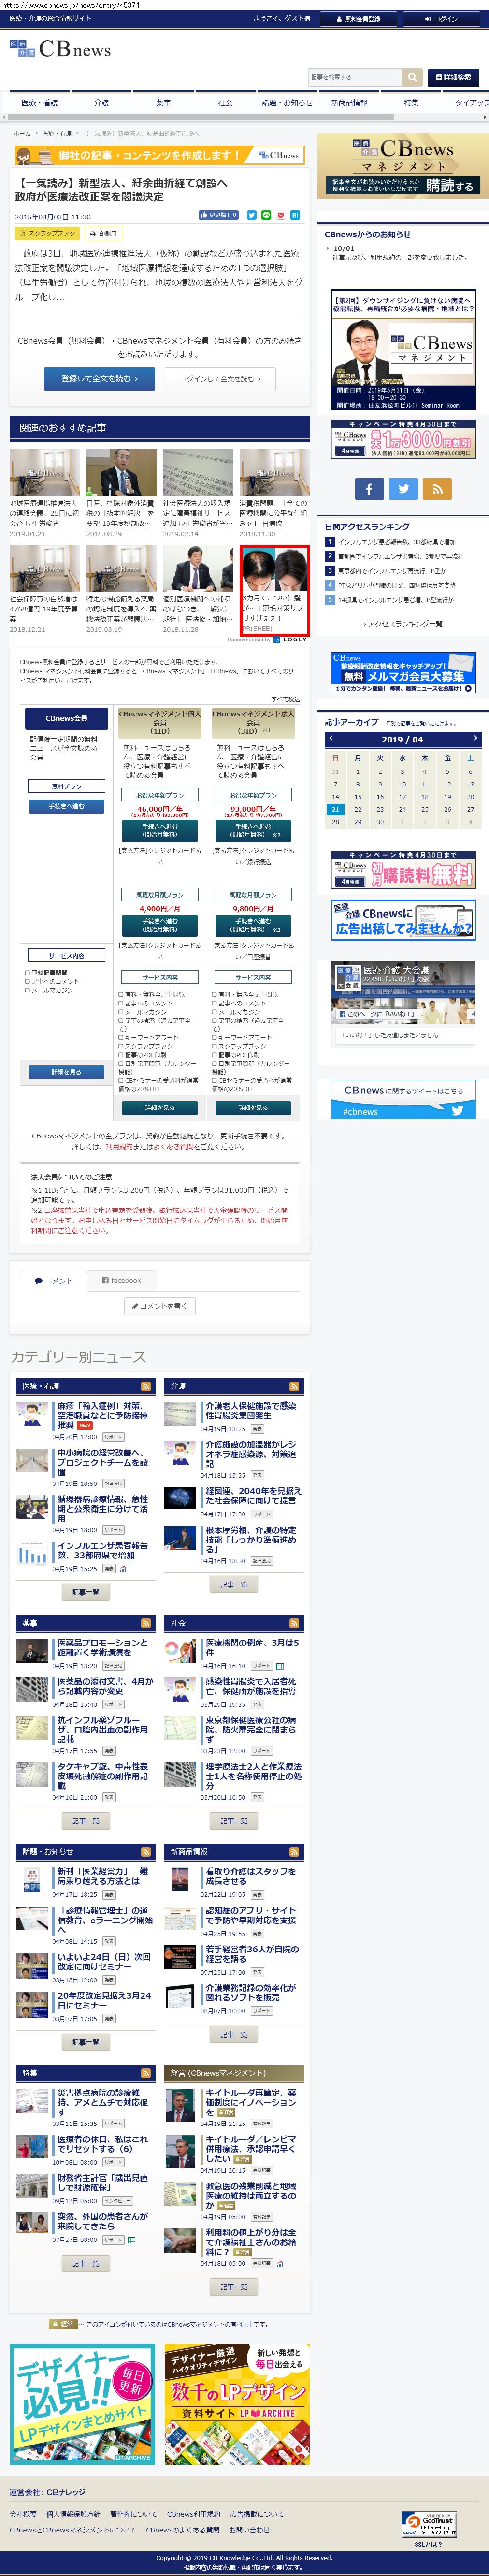489x2576 pixels.
Task: Select date 21 in archive calendar
Action: tap(335, 810)
